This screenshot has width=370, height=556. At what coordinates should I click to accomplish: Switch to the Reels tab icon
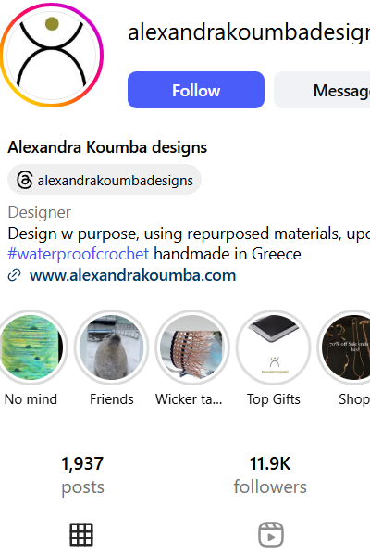[x=270, y=535]
